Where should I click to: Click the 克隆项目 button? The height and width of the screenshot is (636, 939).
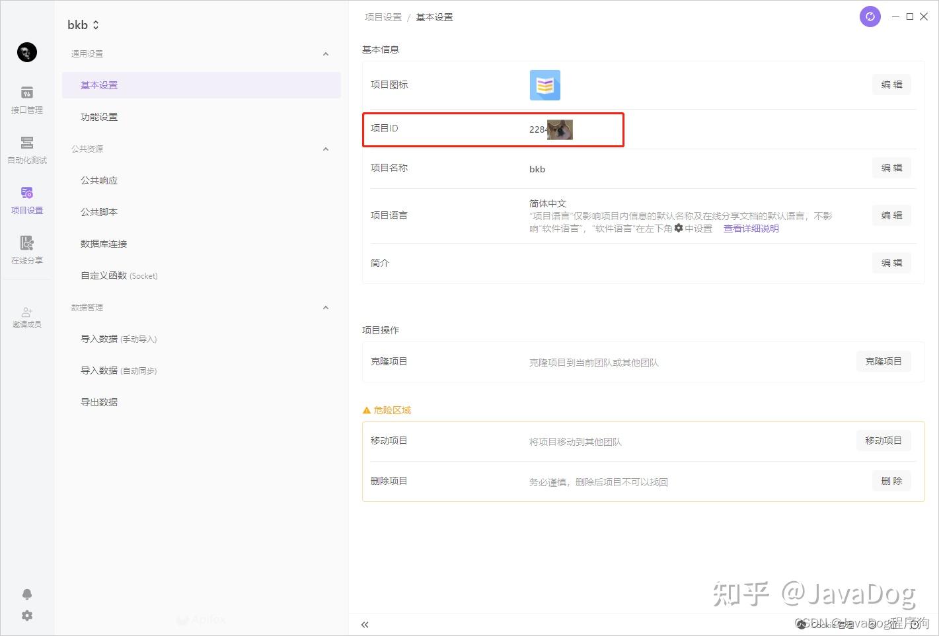coord(883,361)
